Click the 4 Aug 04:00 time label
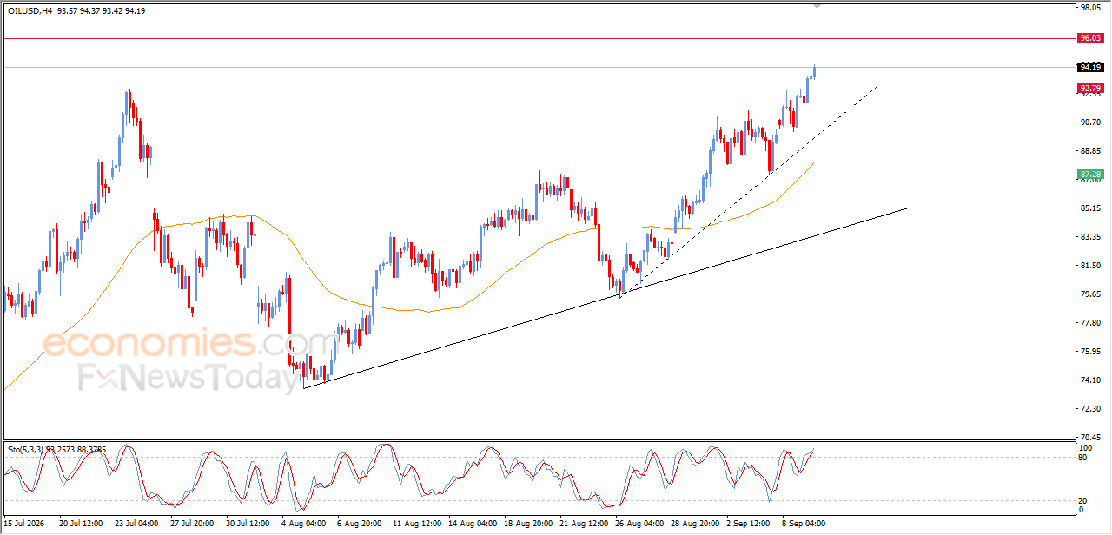Screen dimensions: 1112x535 pyautogui.click(x=304, y=524)
